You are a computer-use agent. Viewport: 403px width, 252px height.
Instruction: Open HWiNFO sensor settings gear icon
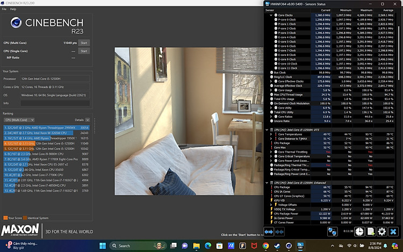coord(382,232)
